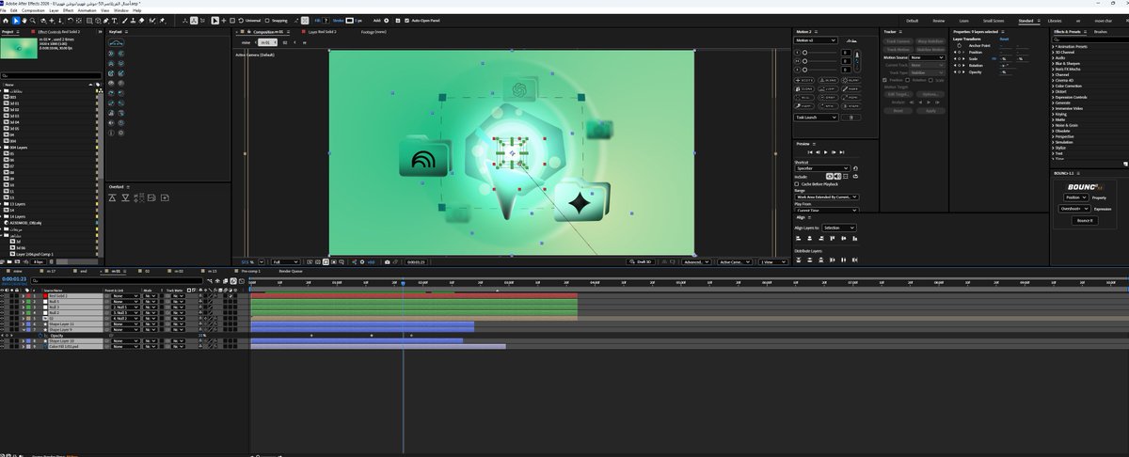Image resolution: width=1129 pixels, height=457 pixels.
Task: Open the File menu
Action: pyautogui.click(x=5, y=10)
